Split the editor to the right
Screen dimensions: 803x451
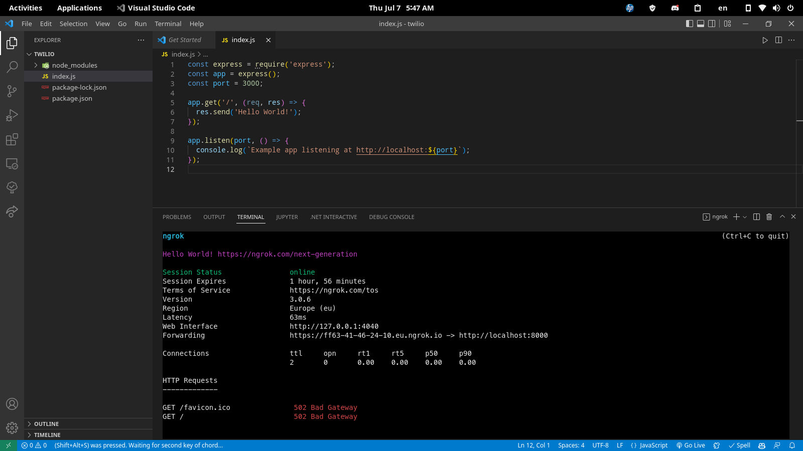(778, 40)
